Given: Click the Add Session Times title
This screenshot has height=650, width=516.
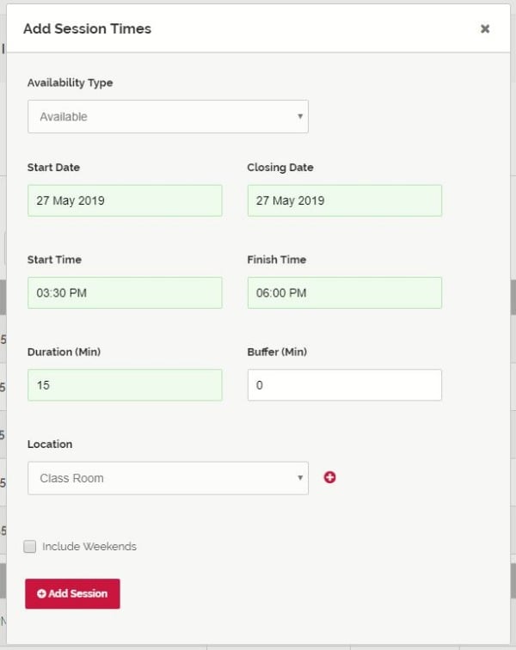Looking at the screenshot, I should tap(87, 28).
